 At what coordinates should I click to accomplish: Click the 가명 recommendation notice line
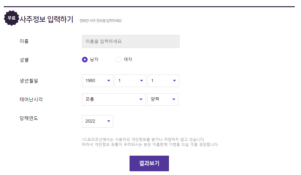pos(150,144)
